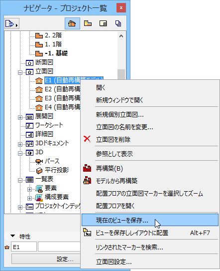Click brick icon beside 再構築(B)

click(87, 168)
